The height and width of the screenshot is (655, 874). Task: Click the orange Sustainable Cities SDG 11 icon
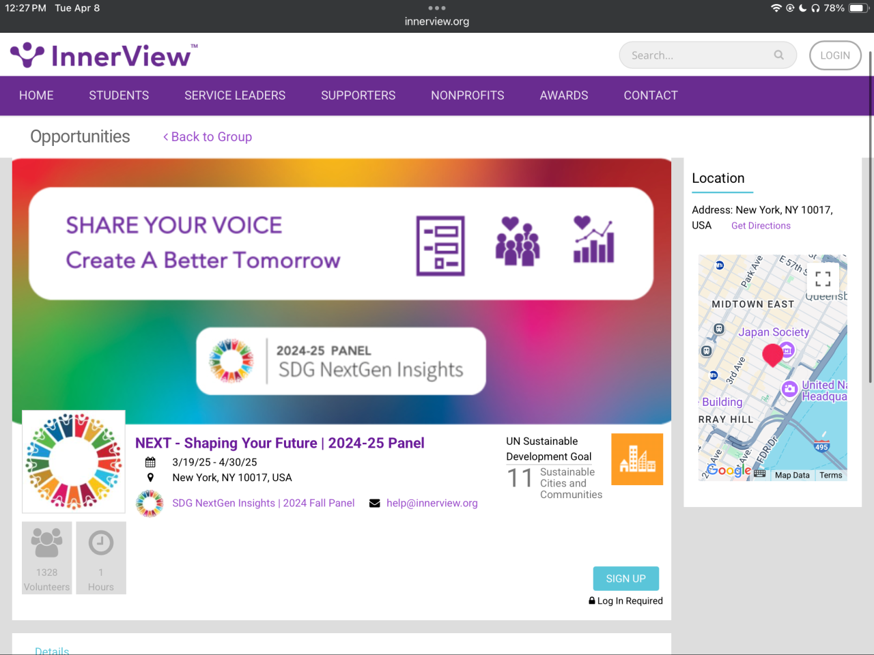[x=637, y=459]
